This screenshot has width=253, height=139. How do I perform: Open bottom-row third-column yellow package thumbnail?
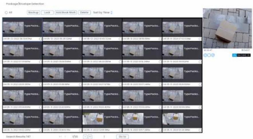[93, 119]
